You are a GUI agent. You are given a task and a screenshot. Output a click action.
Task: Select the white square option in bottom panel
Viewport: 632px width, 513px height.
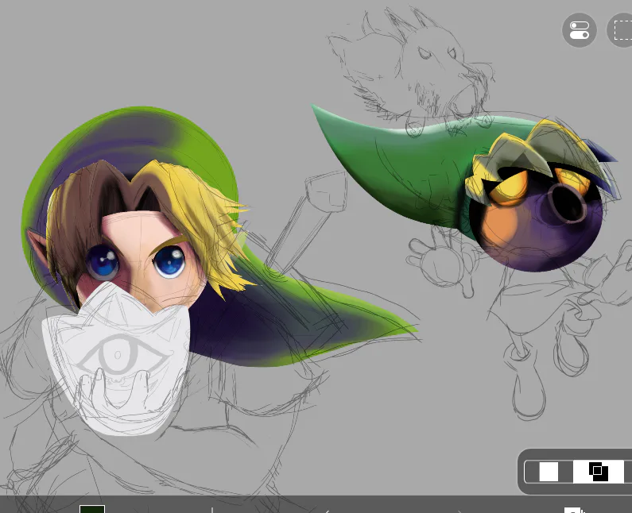pos(549,472)
